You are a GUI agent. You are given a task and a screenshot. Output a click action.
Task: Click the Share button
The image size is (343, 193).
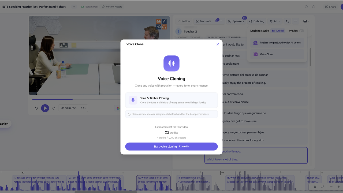coord(330,7)
